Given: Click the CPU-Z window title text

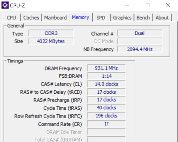Looking at the screenshot, I should click(17, 5).
